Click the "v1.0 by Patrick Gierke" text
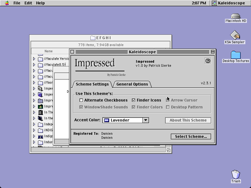Image resolution: width=251 pixels, height=188 pixels. [x=153, y=66]
